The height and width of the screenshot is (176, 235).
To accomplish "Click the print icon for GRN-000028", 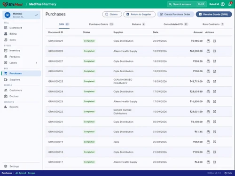I will (x=208, y=51).
